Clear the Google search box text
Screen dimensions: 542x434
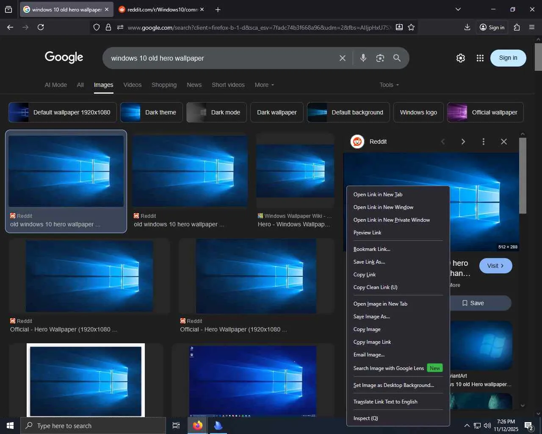pyautogui.click(x=343, y=58)
